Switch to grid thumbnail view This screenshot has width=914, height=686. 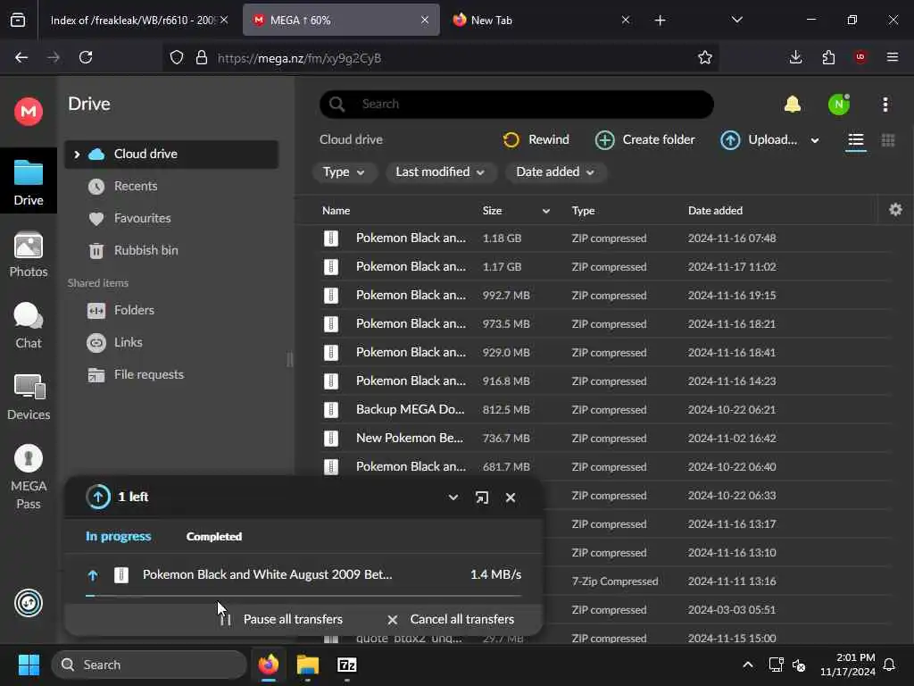888,140
